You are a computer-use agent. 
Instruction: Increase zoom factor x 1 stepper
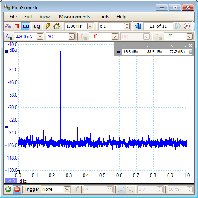click(x=127, y=25)
